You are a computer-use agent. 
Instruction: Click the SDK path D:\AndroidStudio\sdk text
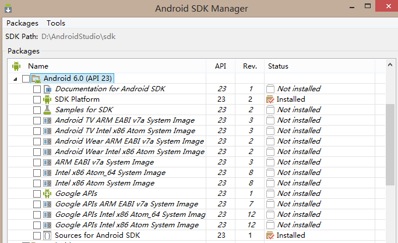[79, 37]
